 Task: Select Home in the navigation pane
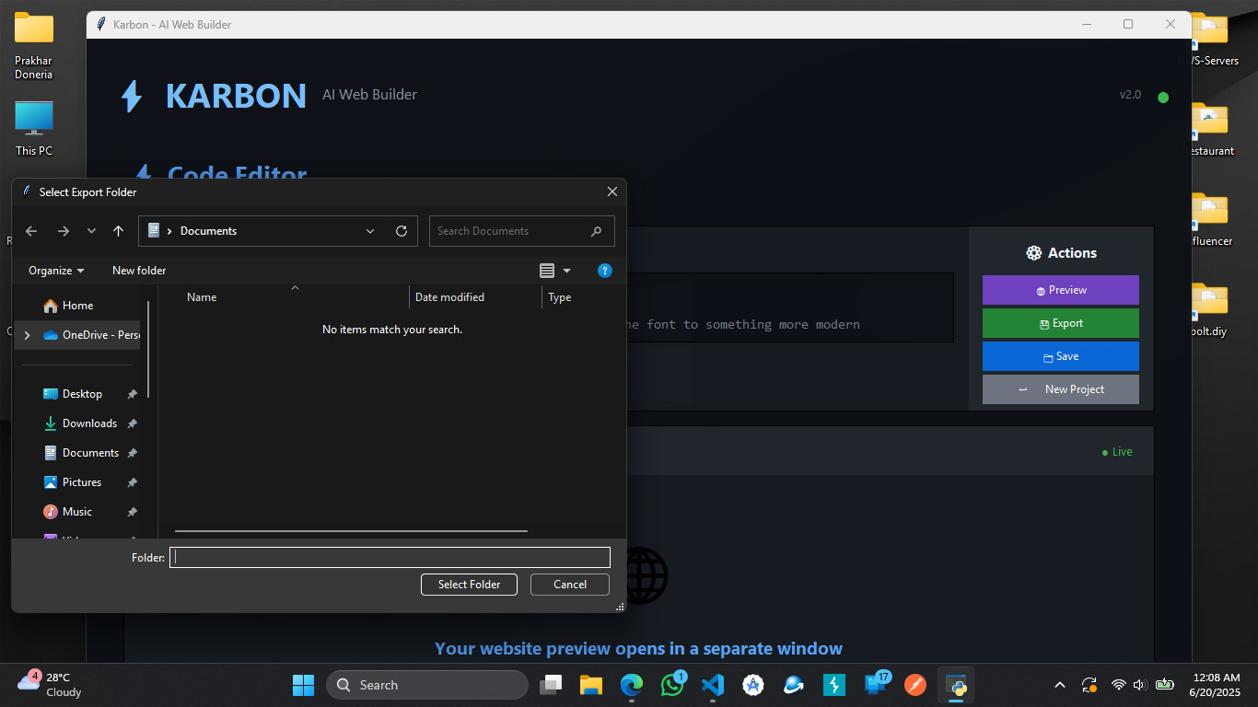tap(77, 306)
